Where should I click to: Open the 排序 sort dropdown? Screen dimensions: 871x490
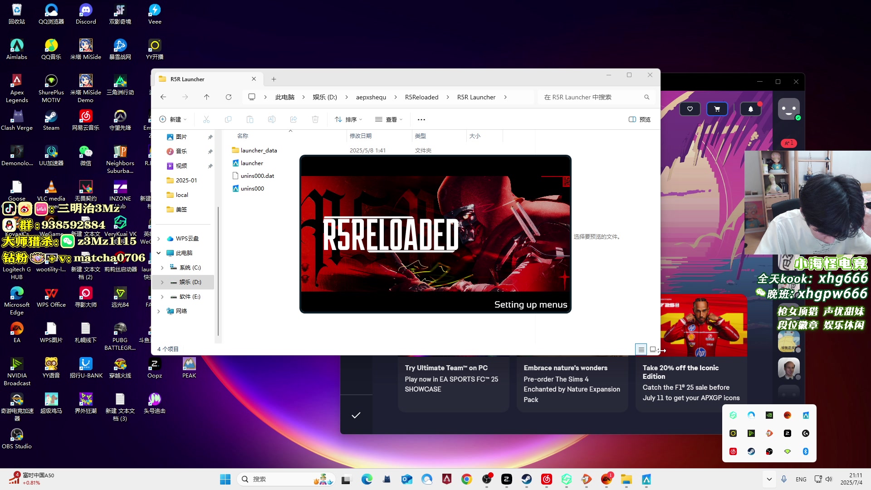tap(348, 119)
